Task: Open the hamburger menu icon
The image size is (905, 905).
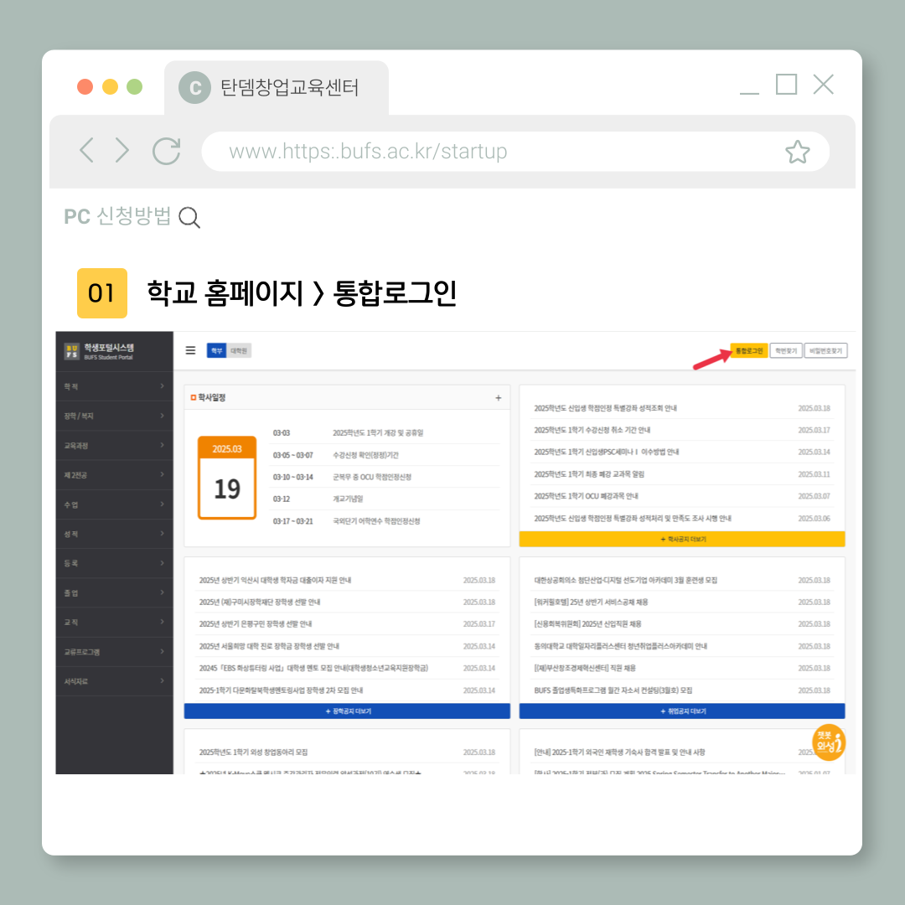Action: pos(190,350)
